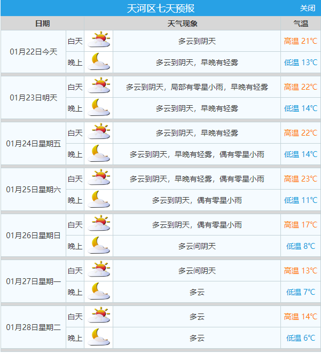Click the 气温 column header
The height and width of the screenshot is (353, 321).
pos(301,23)
